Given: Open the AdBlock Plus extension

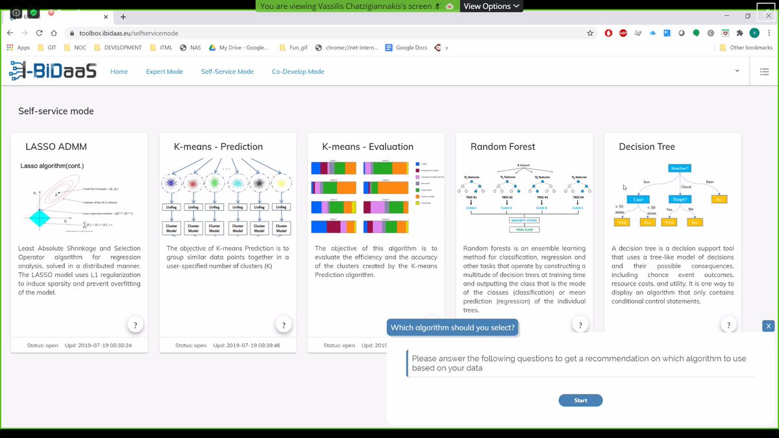Looking at the screenshot, I should (623, 32).
